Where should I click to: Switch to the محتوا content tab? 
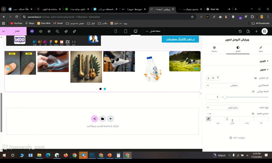(x=261, y=49)
